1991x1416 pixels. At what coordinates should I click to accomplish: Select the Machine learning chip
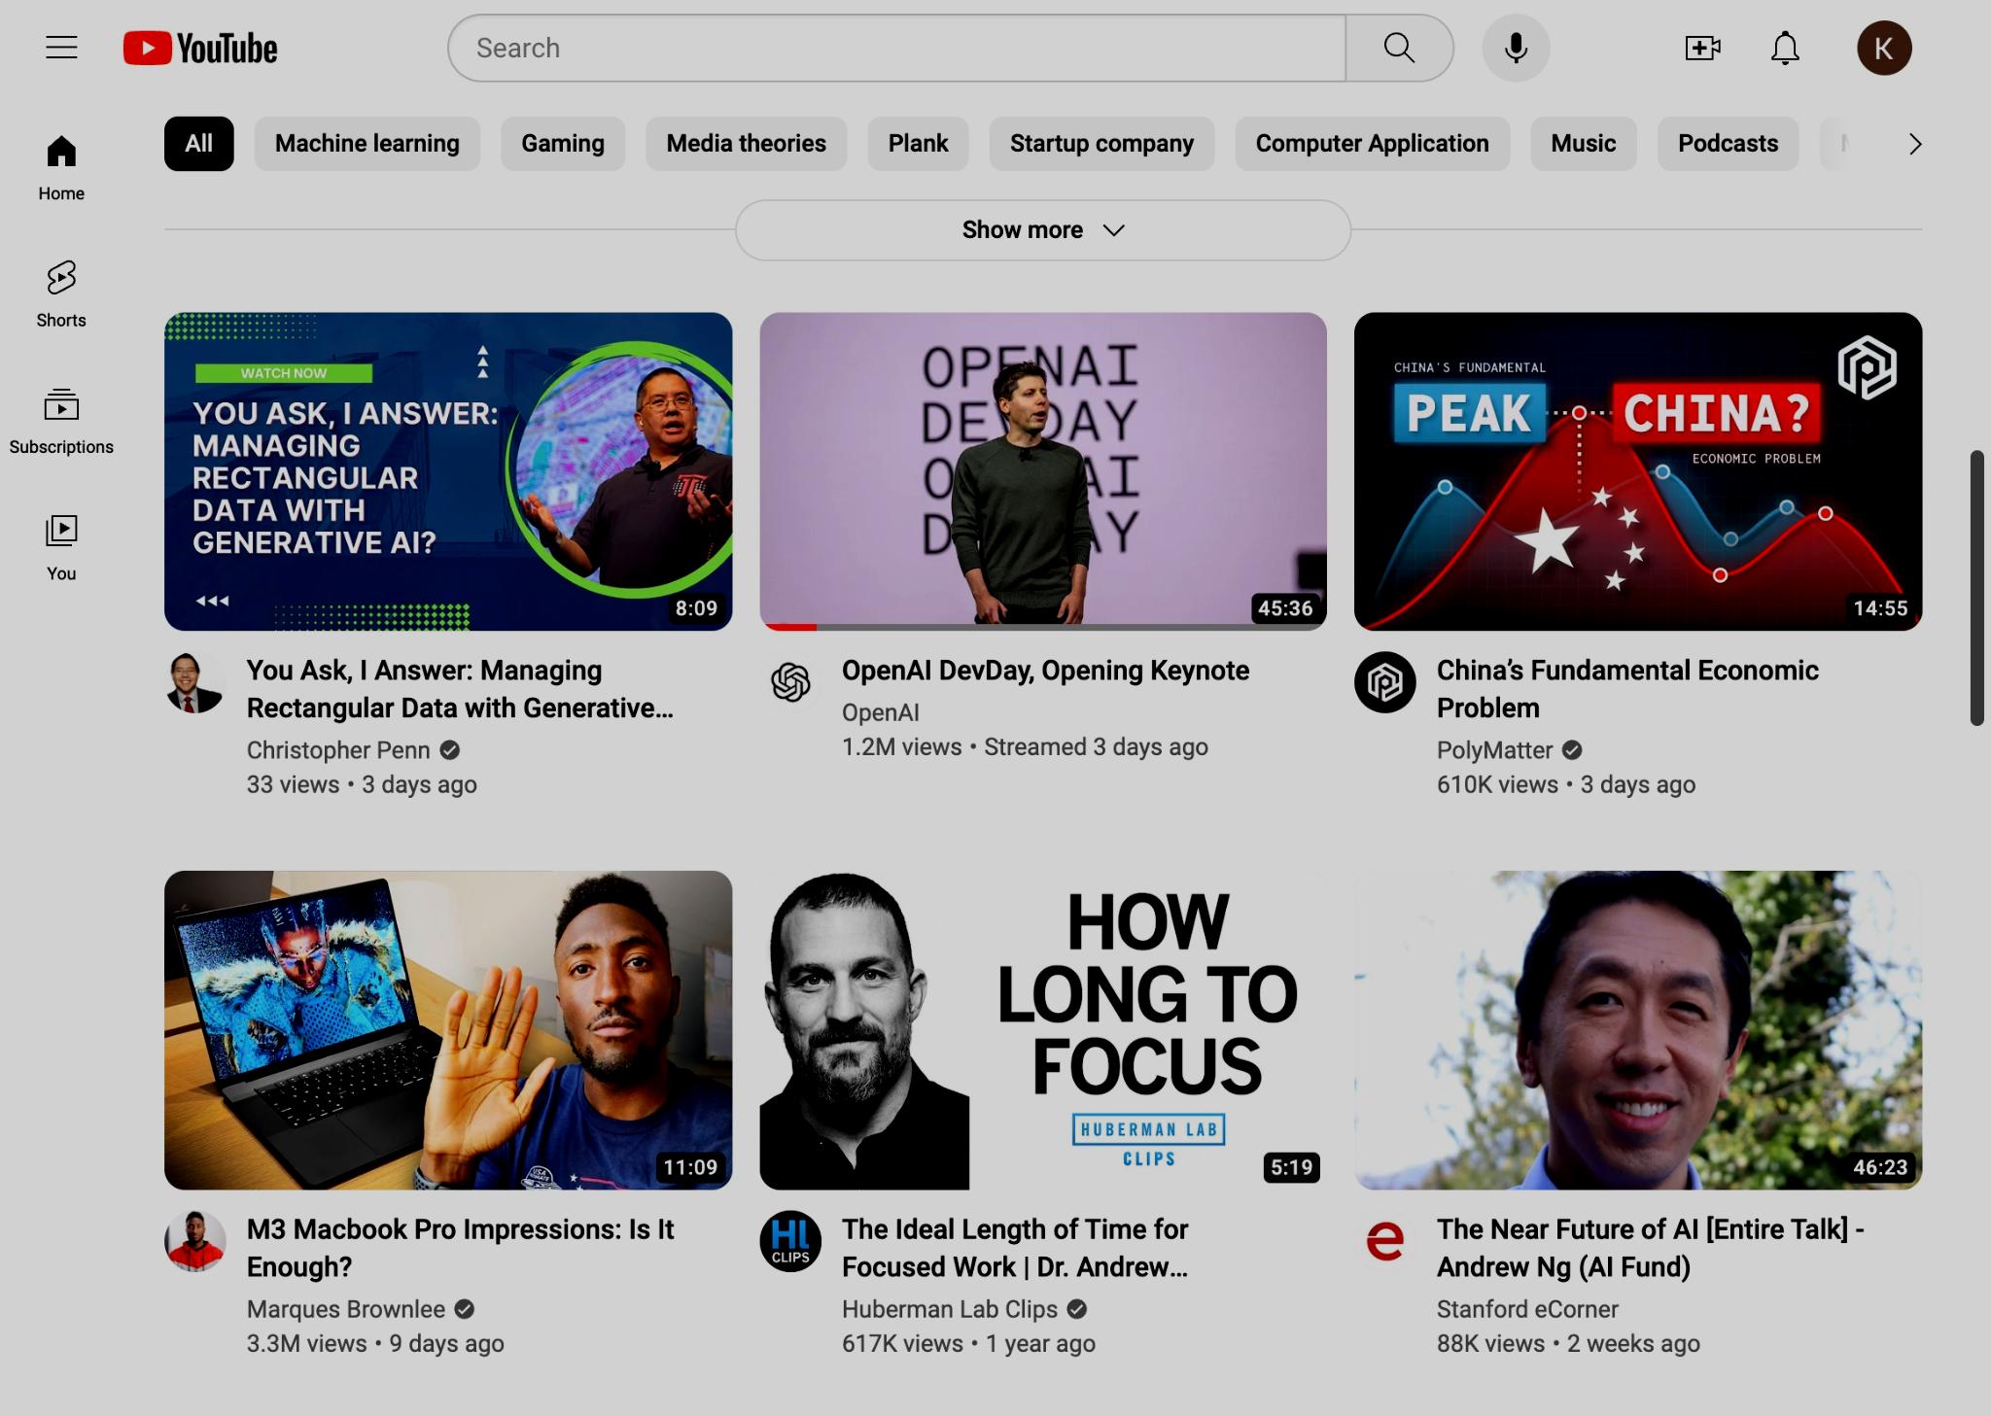point(367,144)
